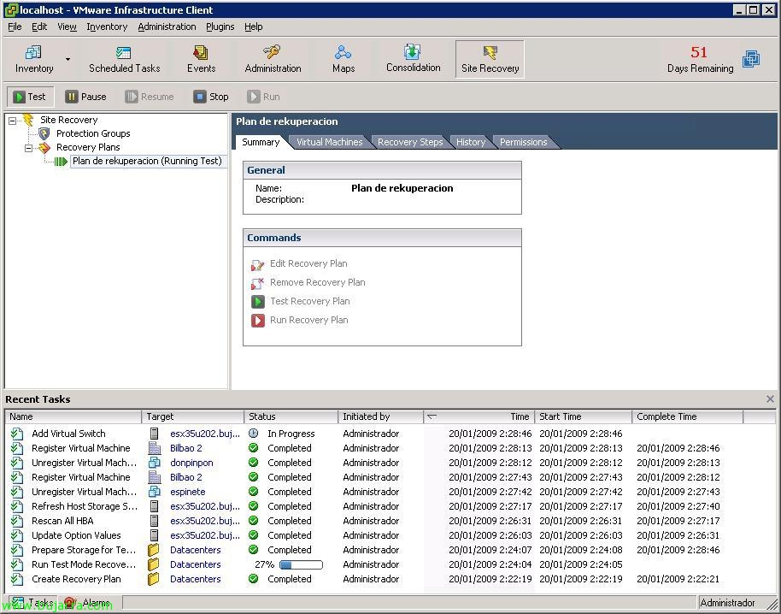Show the Alarms panel in status bar
Viewport: 781px width, 614px height.
(88, 603)
